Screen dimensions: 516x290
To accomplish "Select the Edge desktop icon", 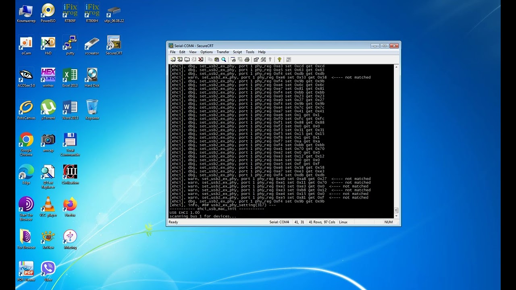I will [26, 175].
